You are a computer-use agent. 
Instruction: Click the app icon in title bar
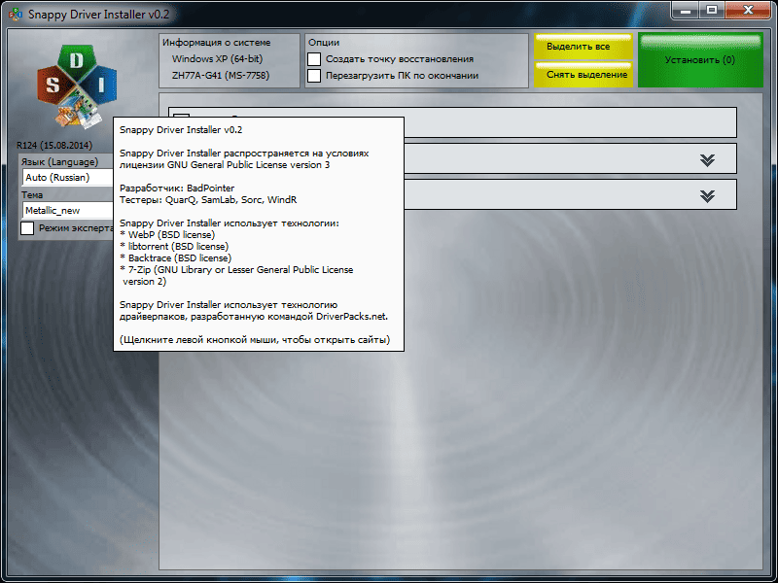(16, 14)
